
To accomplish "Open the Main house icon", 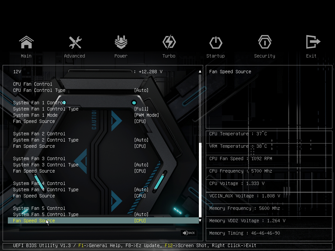I will coord(26,42).
